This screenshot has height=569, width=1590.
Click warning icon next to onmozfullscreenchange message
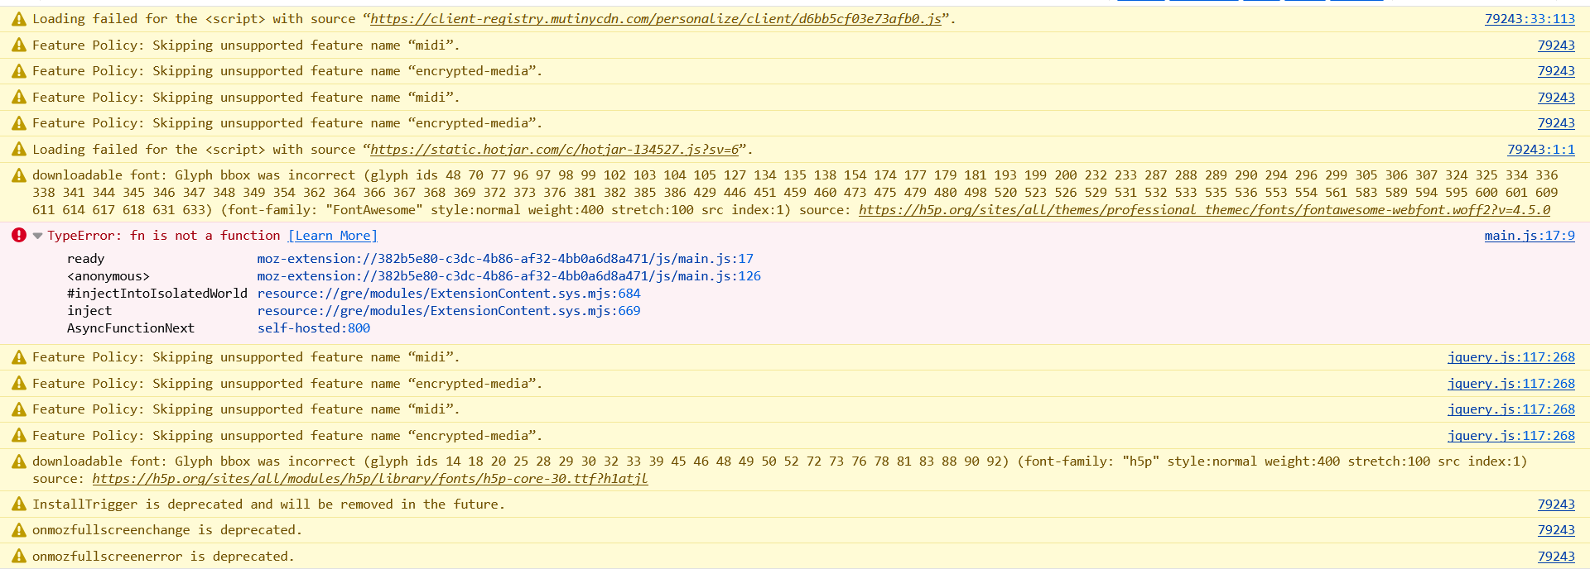tap(18, 530)
